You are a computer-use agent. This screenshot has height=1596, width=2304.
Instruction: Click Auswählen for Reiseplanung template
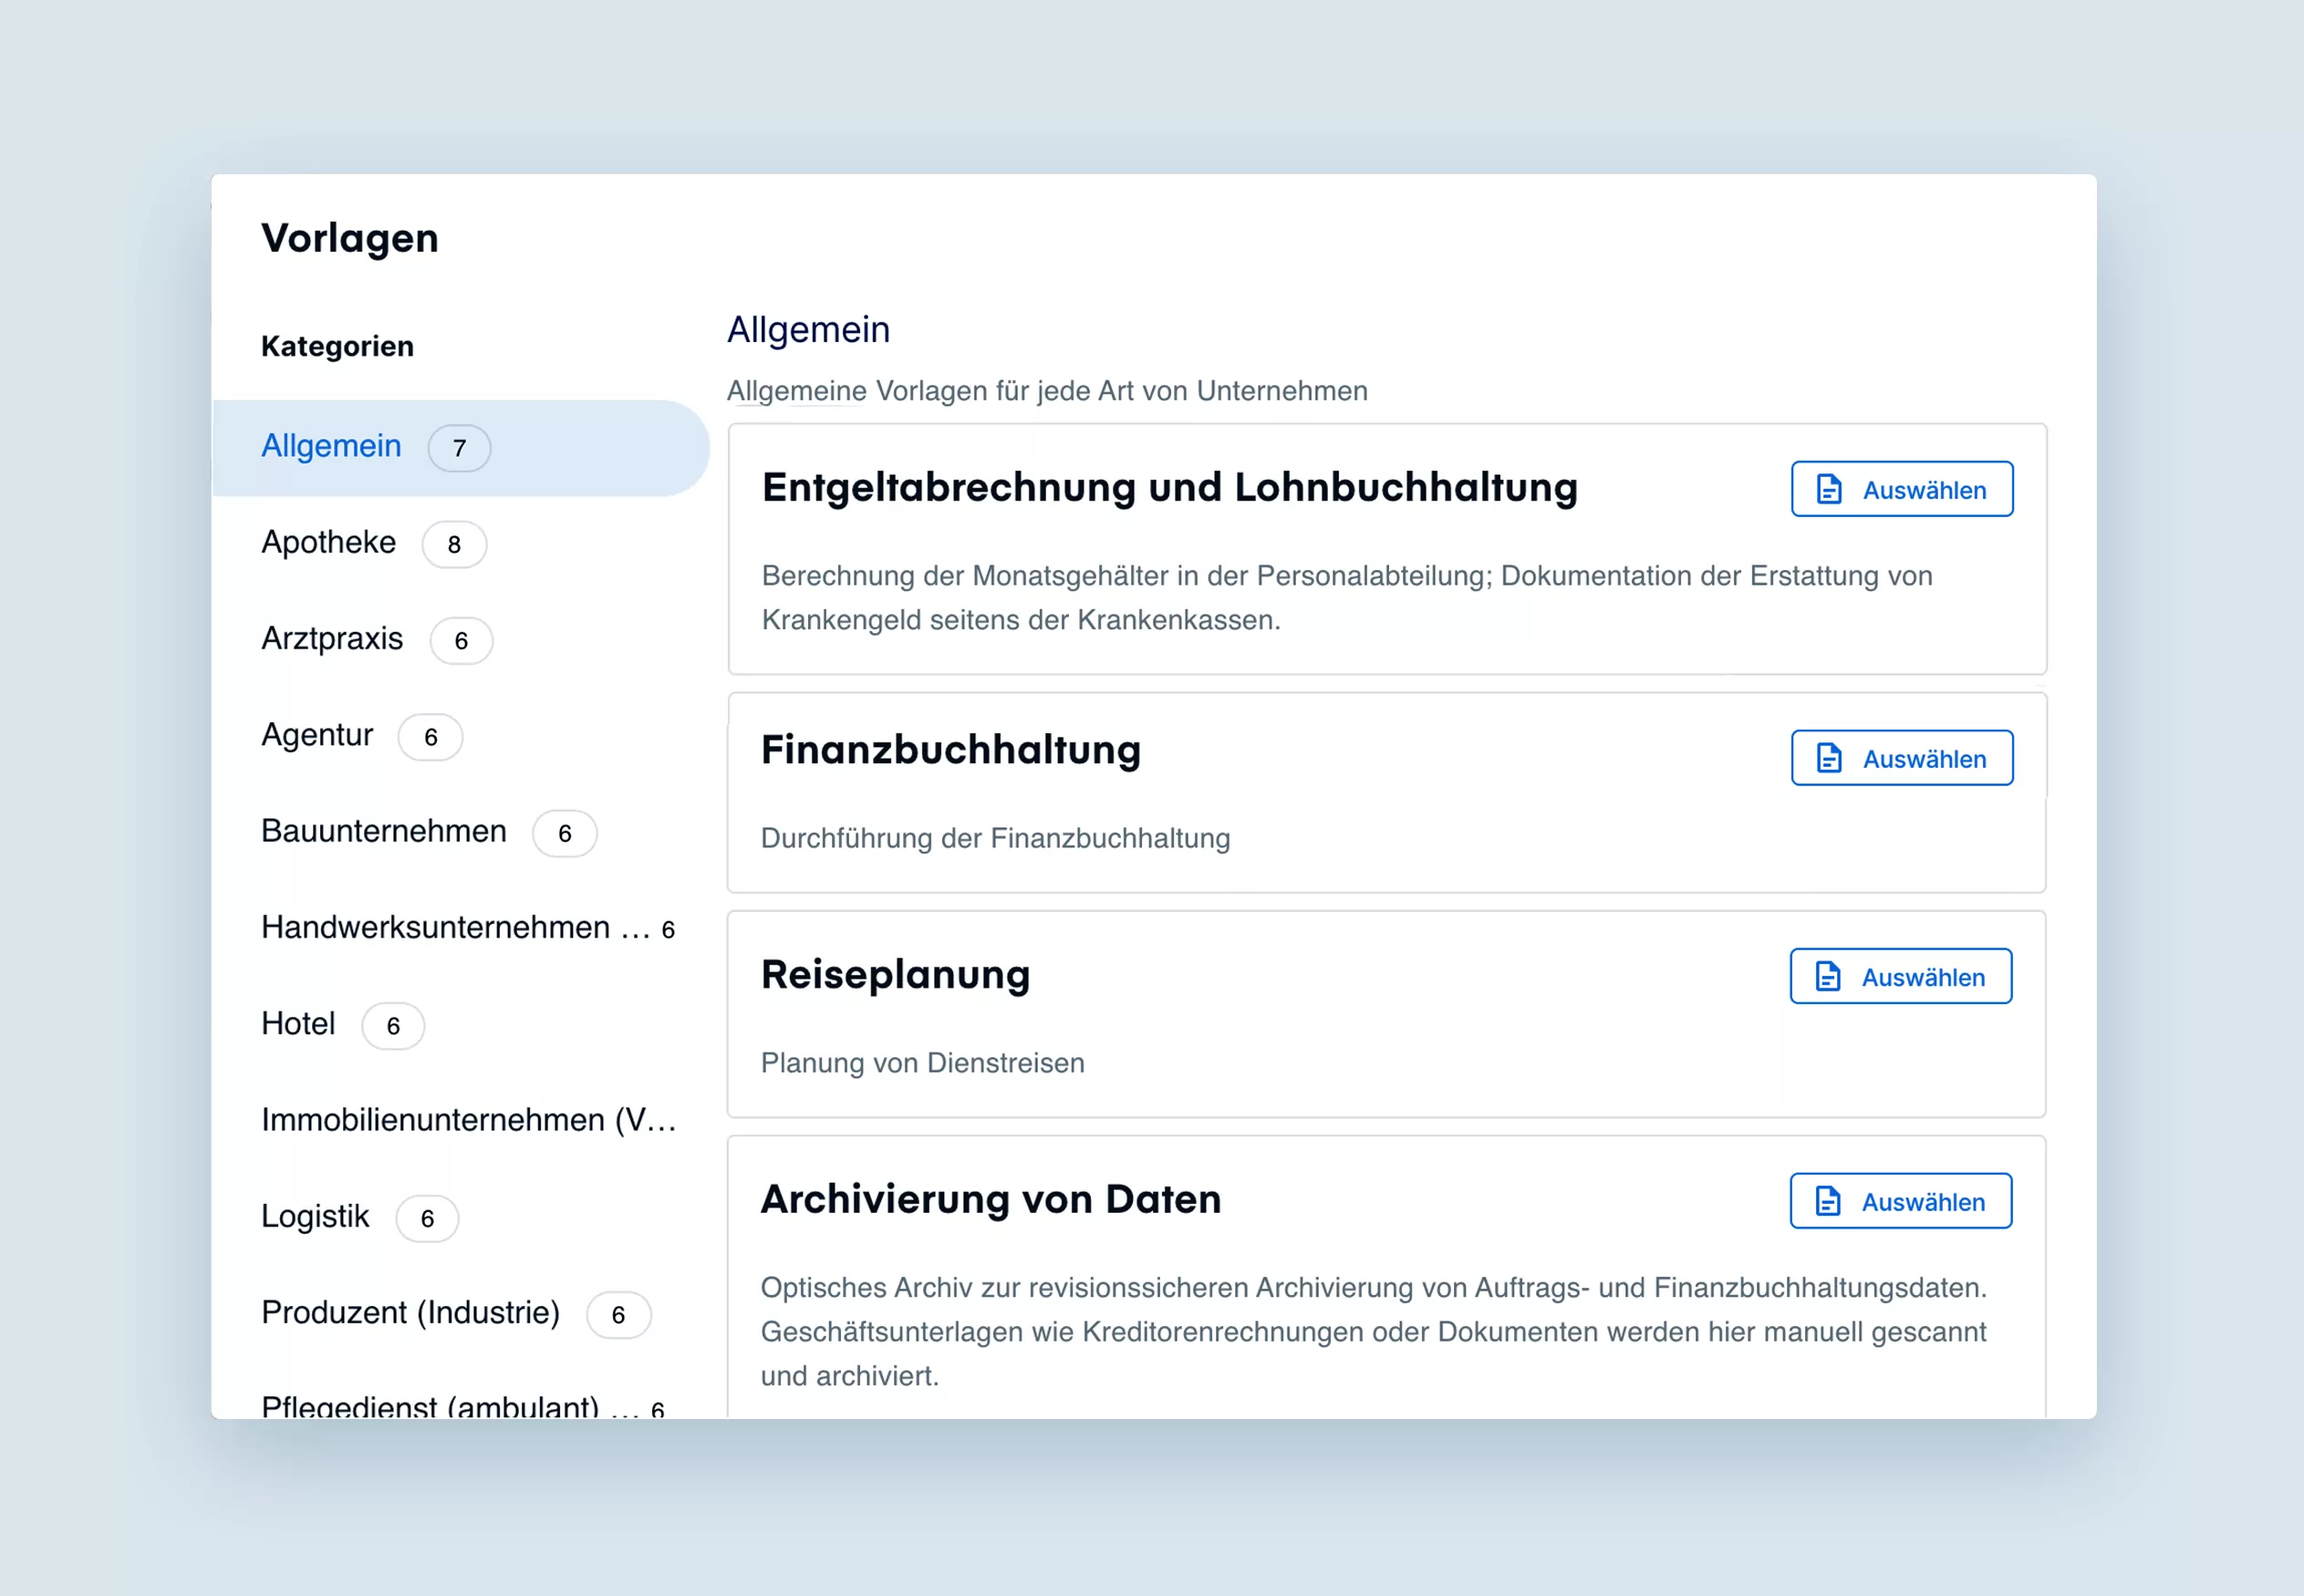click(x=1900, y=976)
